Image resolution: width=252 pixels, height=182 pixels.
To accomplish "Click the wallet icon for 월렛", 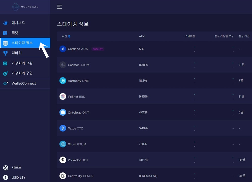I will tap(5, 33).
